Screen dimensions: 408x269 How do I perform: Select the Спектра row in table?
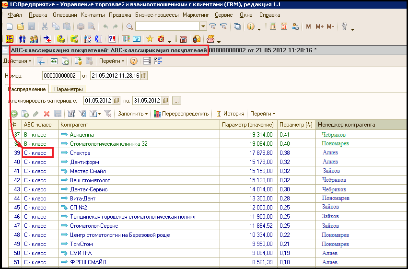click(x=208, y=152)
